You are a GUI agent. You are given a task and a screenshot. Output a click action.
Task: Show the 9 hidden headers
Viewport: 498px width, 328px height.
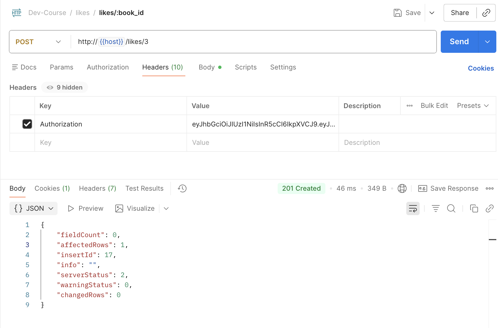point(65,88)
